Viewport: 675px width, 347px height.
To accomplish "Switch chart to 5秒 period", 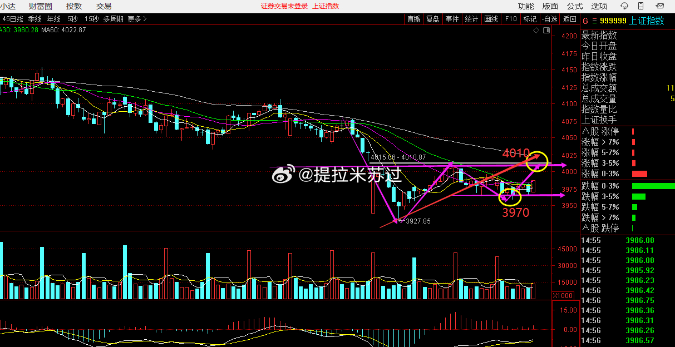I will [73, 18].
